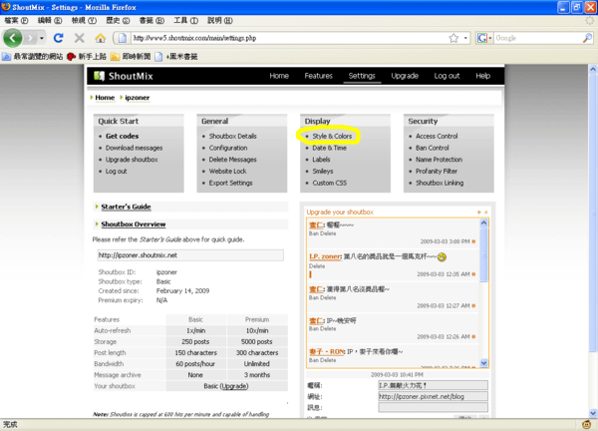598x431 pixels.
Task: Open Configuration under General
Action: [228, 148]
